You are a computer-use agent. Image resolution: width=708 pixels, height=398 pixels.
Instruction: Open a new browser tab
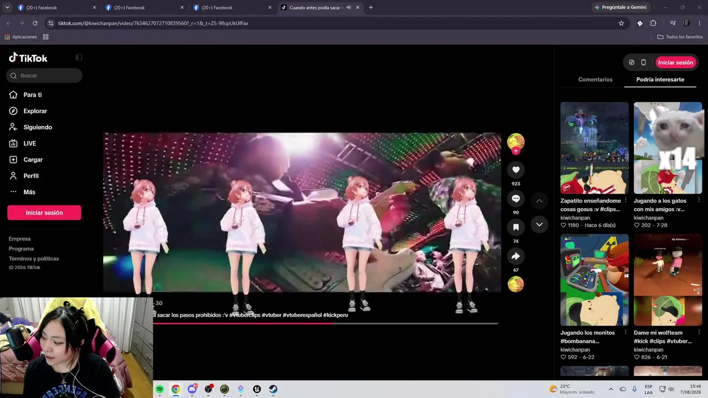pos(371,8)
